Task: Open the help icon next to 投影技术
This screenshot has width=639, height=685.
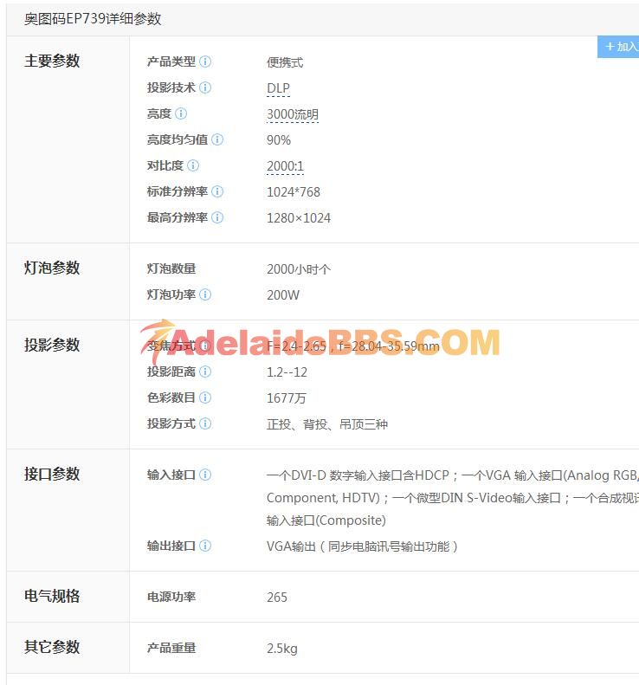Action: click(x=205, y=88)
